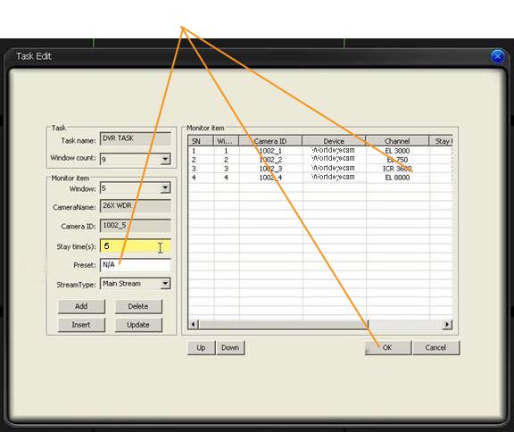The width and height of the screenshot is (514, 432).
Task: Close the Task Edit dialog
Action: (498, 56)
